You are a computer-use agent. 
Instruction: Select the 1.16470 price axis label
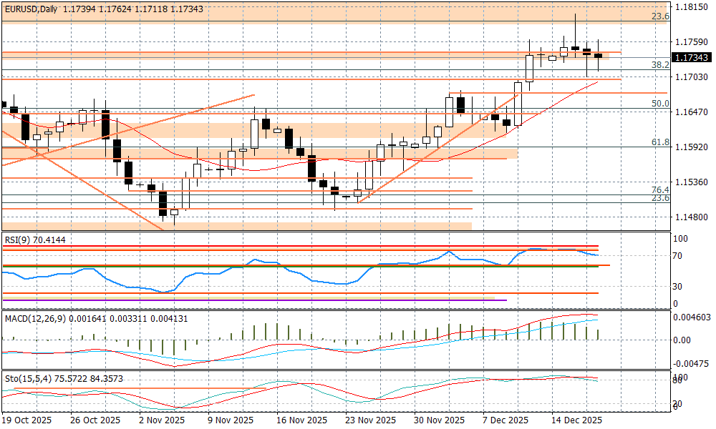[690, 112]
